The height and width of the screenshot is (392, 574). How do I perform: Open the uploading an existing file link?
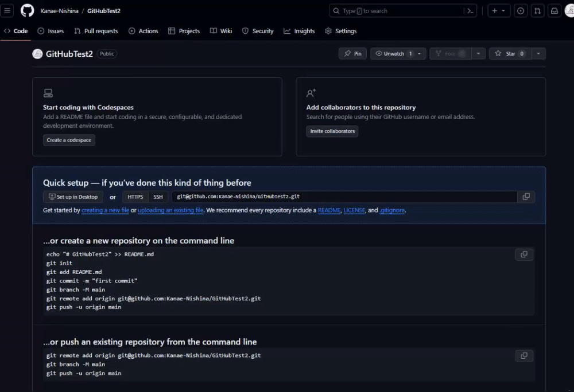tap(170, 210)
